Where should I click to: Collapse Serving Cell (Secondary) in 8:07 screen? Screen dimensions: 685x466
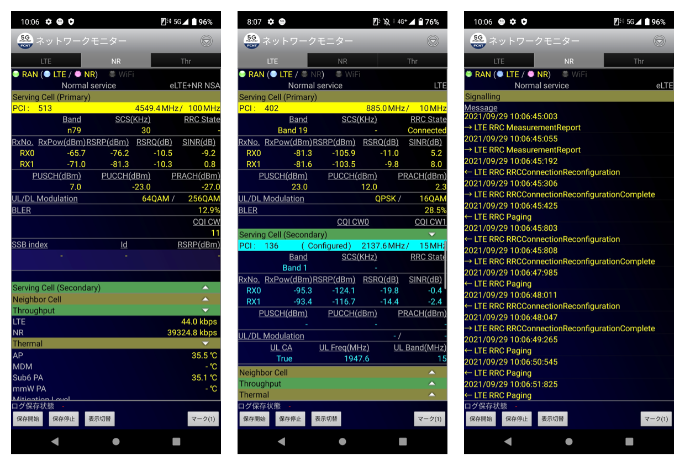click(x=342, y=235)
